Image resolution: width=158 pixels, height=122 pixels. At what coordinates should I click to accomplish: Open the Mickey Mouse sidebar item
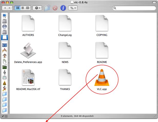[5, 89]
